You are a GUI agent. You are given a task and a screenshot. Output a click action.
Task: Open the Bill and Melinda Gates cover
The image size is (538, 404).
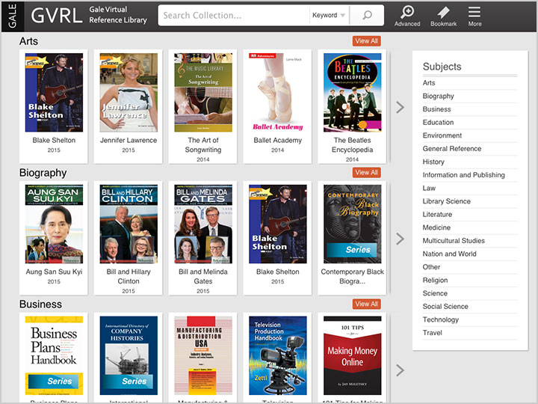(203, 224)
